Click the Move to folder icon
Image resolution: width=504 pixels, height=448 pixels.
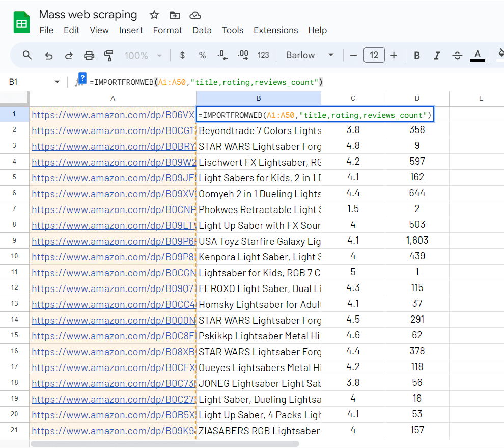pos(175,15)
